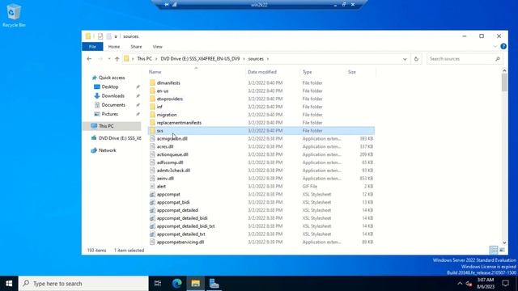518x291 pixels.
Task: Select the acres.dll file
Action: tap(165, 146)
